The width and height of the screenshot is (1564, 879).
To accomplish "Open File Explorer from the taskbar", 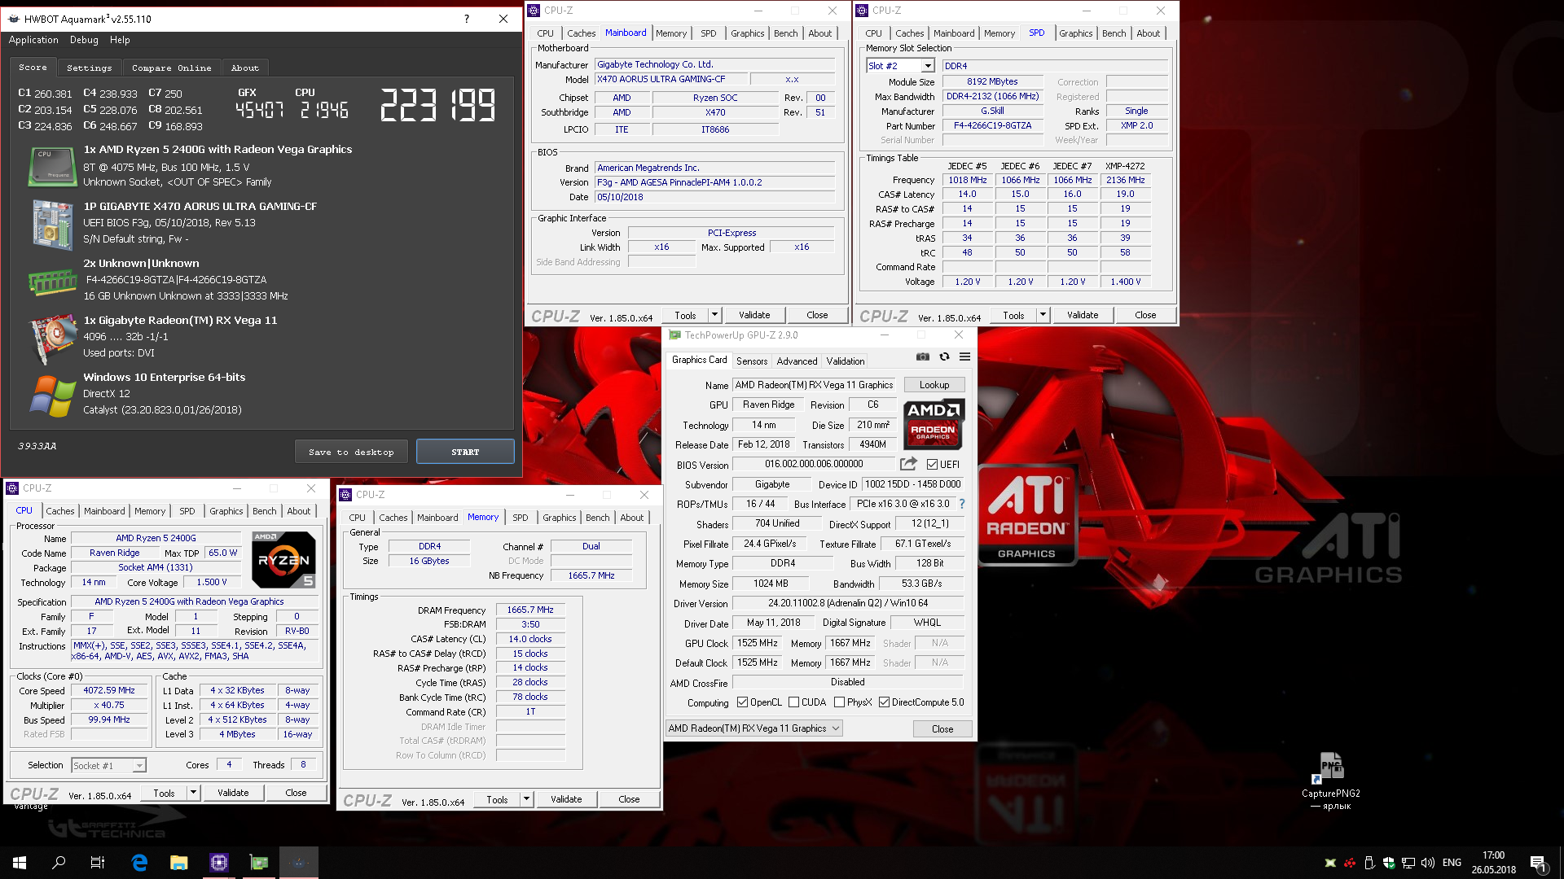I will coord(179,863).
